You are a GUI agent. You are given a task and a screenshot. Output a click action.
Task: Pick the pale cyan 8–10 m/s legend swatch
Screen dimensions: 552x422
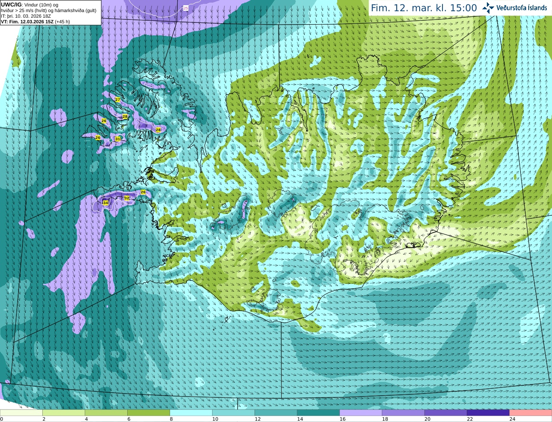tap(191, 413)
